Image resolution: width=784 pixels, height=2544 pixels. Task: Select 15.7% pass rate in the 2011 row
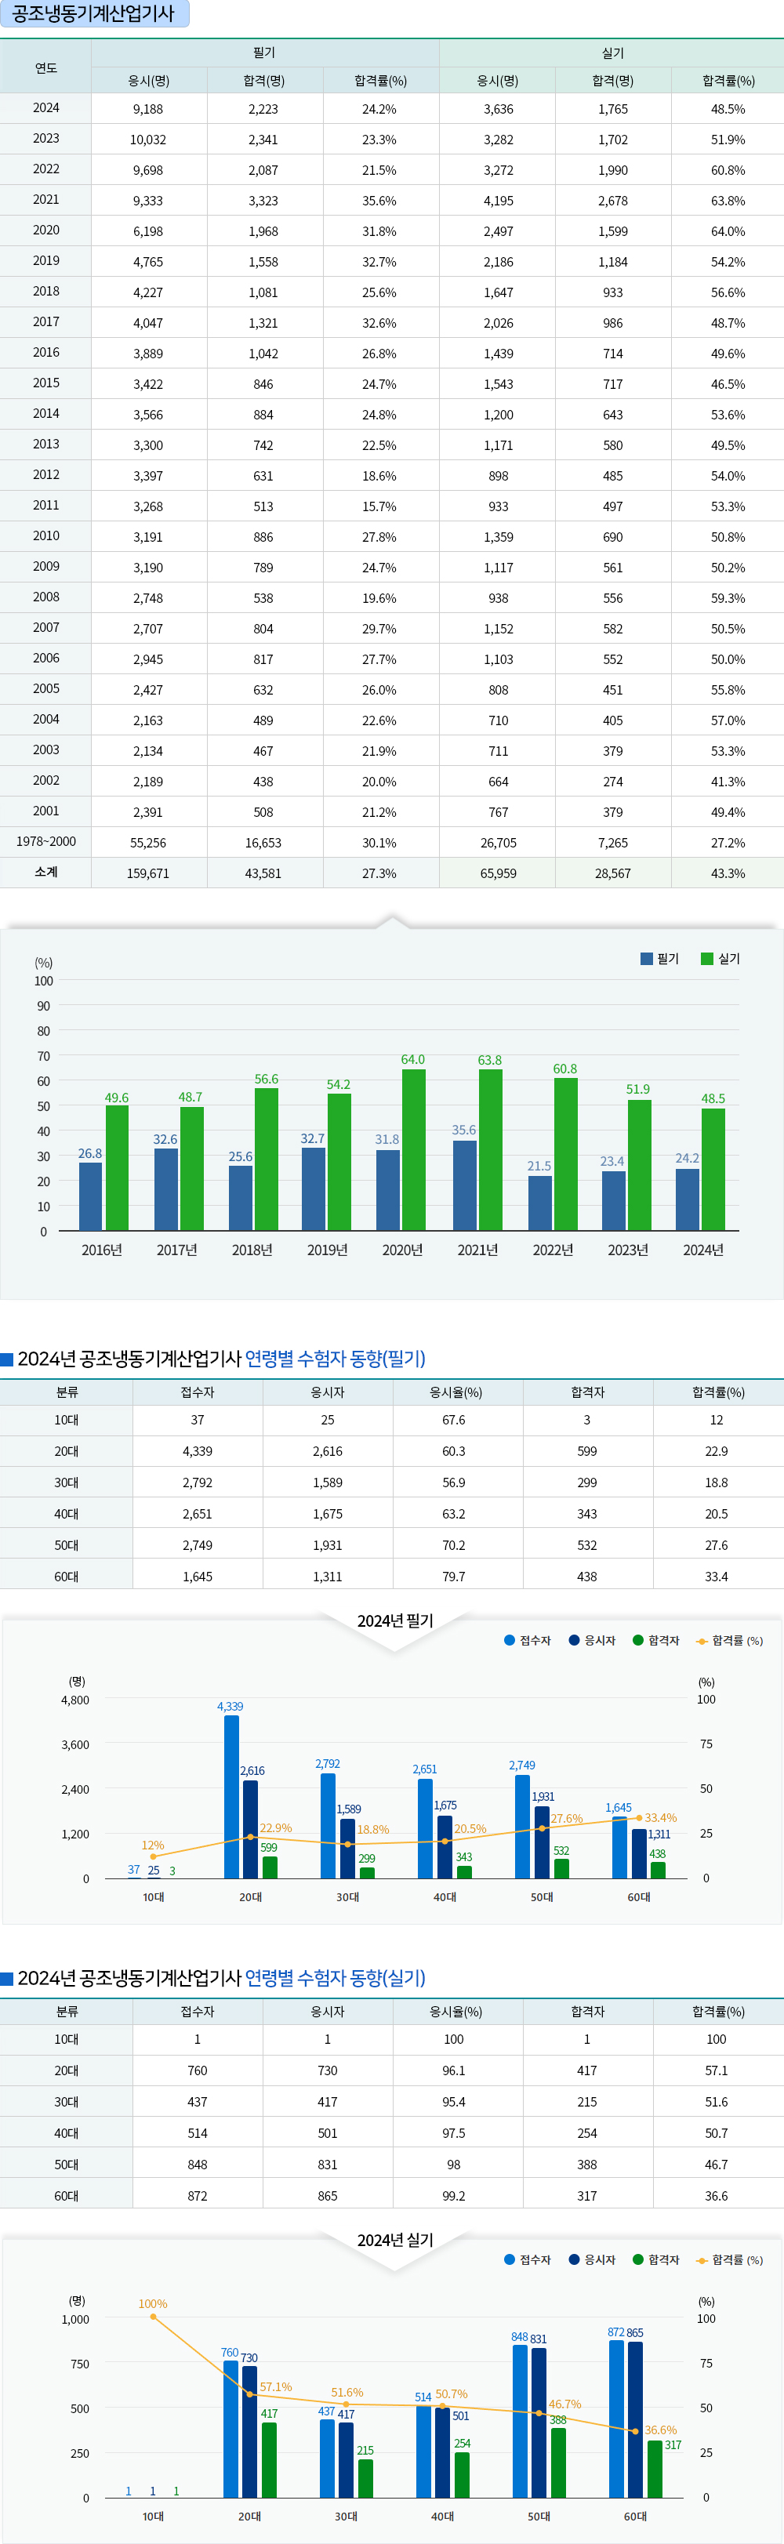click(379, 506)
